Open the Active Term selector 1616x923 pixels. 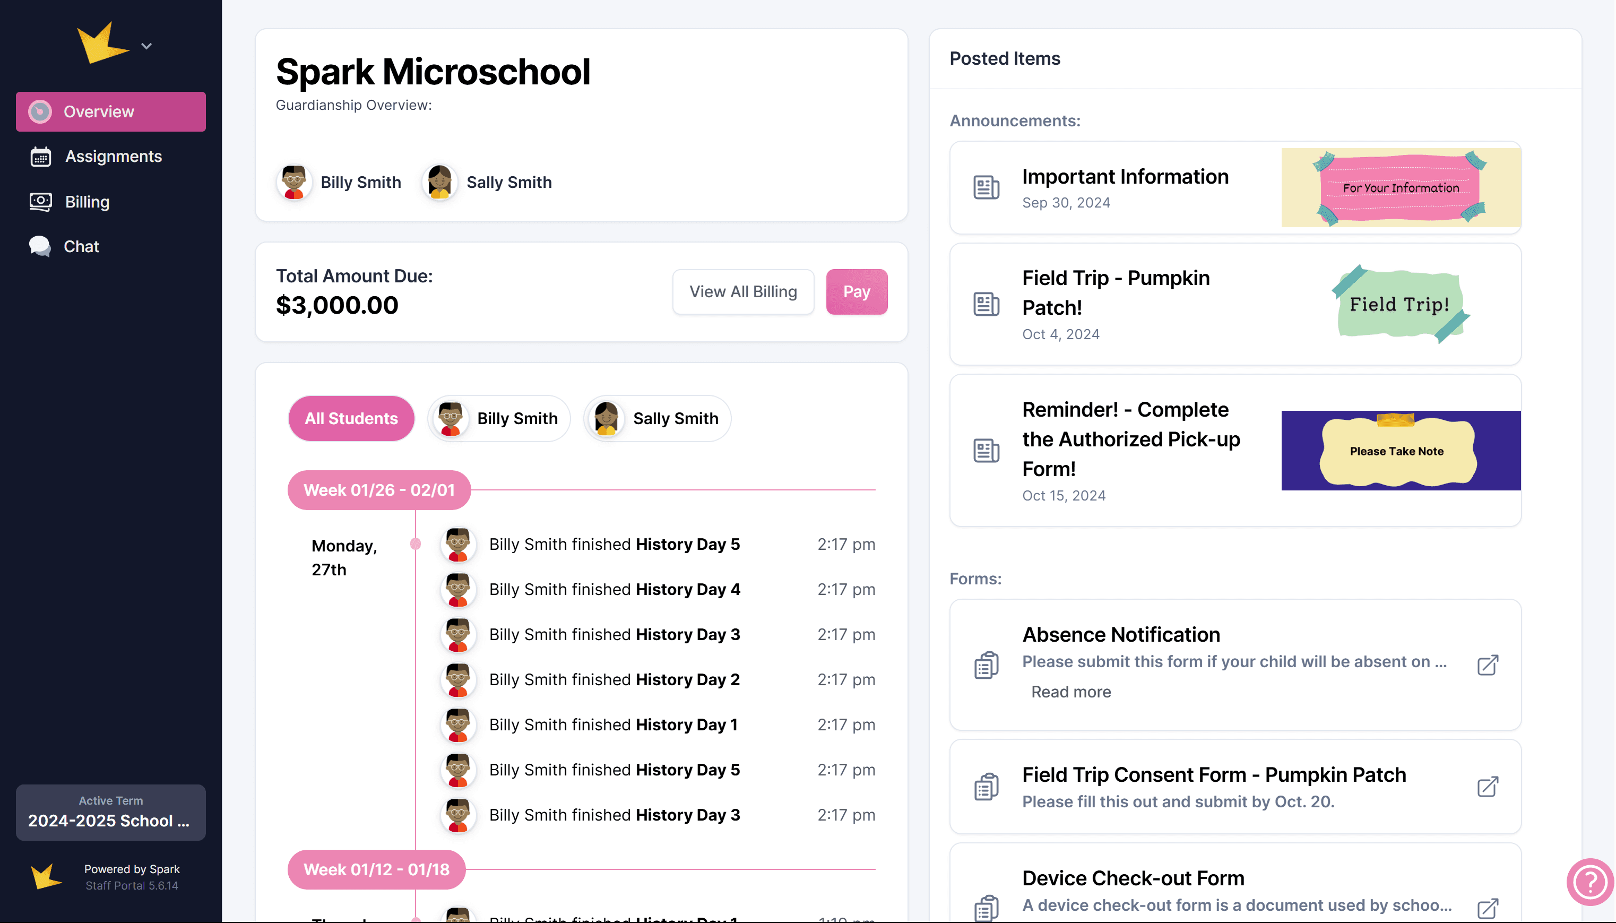[x=111, y=813]
